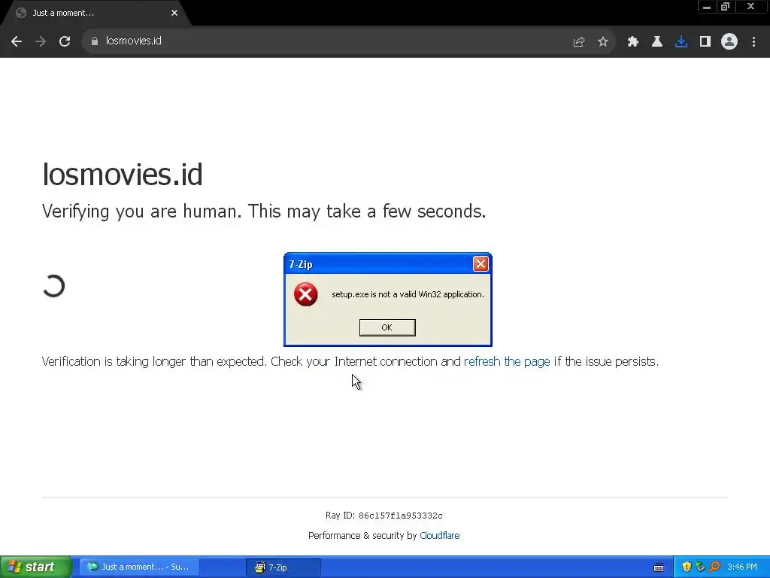Close the 'Just a moment...' tab
The image size is (770, 578).
pyautogui.click(x=174, y=14)
